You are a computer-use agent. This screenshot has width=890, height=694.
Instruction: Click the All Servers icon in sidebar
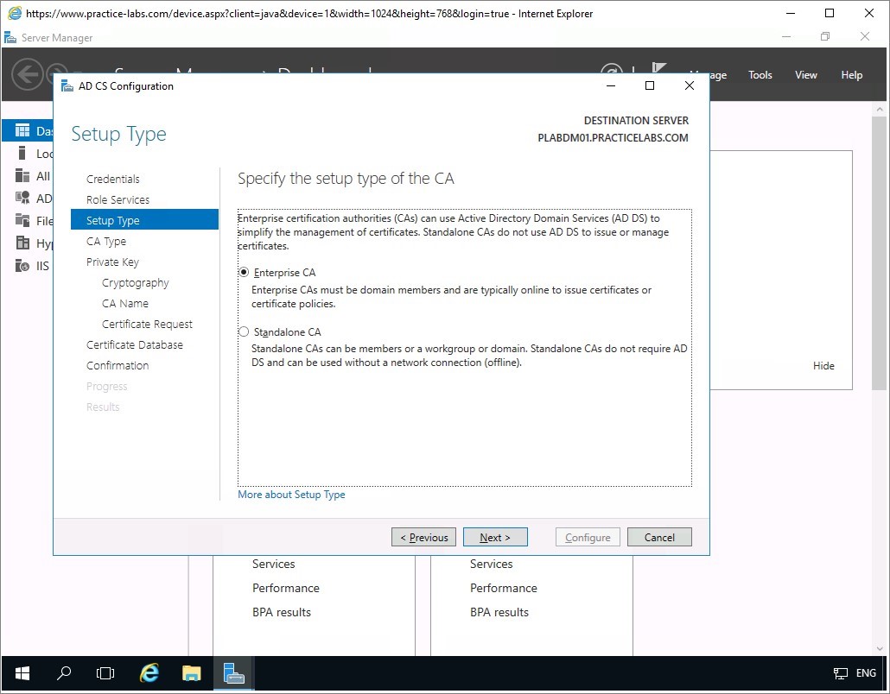[22, 176]
